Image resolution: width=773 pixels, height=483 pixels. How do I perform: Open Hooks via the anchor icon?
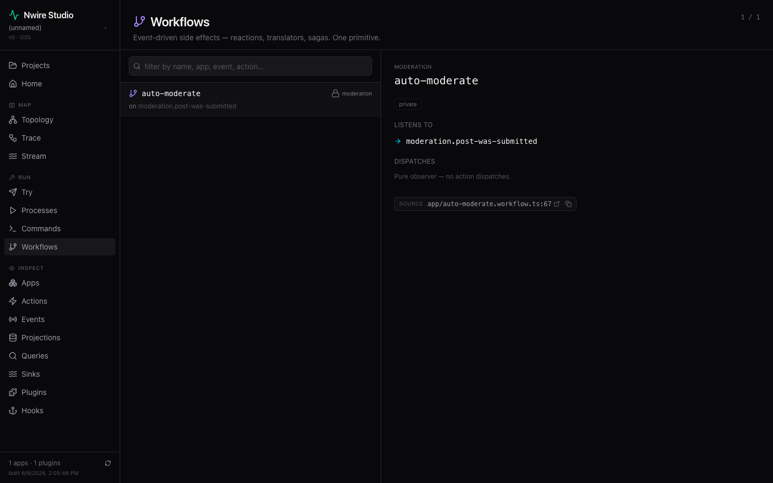pyautogui.click(x=13, y=411)
